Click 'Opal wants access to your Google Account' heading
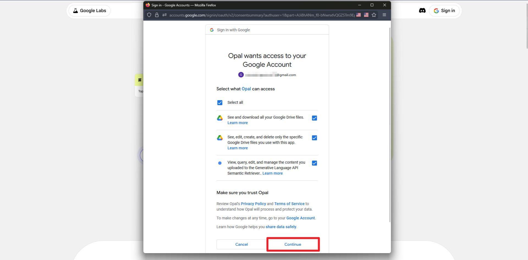Viewport: 528px width, 260px height. tap(267, 60)
